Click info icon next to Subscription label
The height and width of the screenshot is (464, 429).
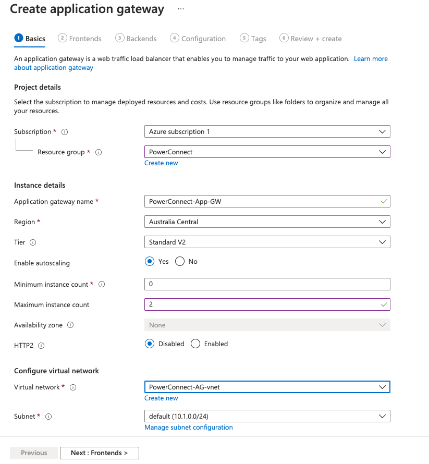click(65, 132)
